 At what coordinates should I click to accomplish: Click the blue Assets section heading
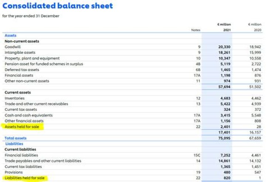(x=10, y=35)
